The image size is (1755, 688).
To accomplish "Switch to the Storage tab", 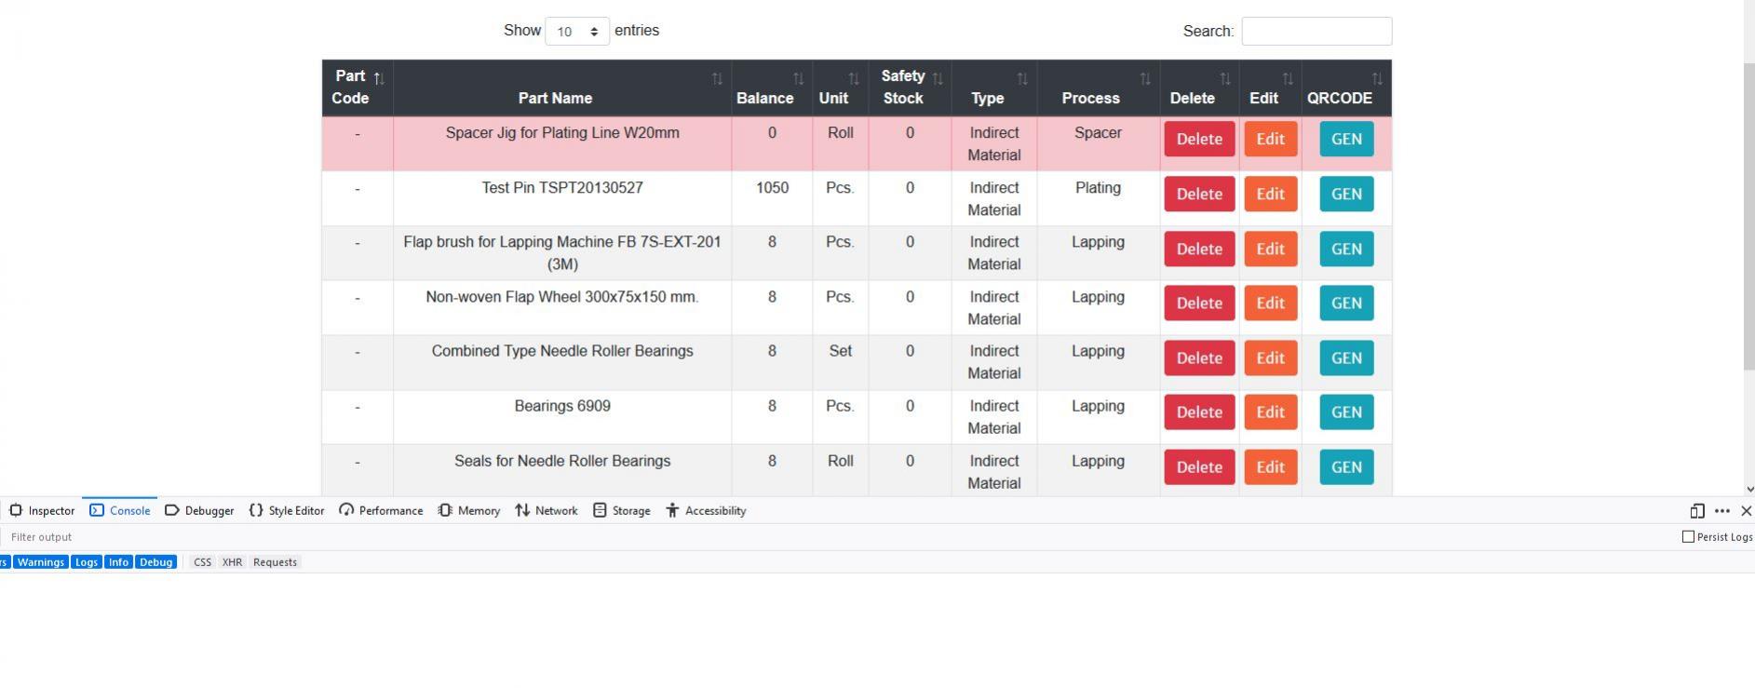I will click(622, 511).
